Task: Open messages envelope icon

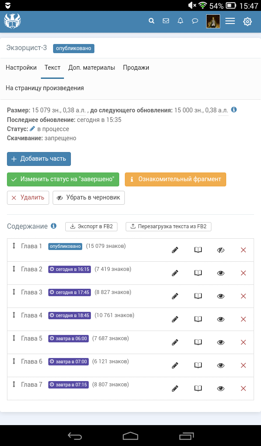Action: pyautogui.click(x=166, y=20)
